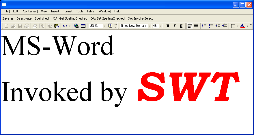This screenshot has width=254, height=135.
Task: Click the Save as button
Action: pyautogui.click(x=8, y=19)
